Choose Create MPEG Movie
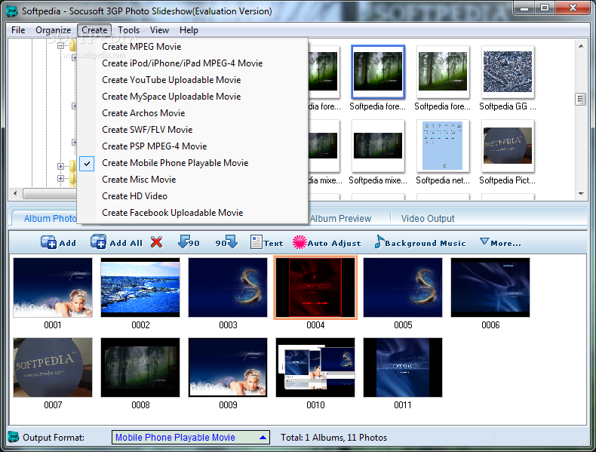This screenshot has width=596, height=452. point(192,47)
